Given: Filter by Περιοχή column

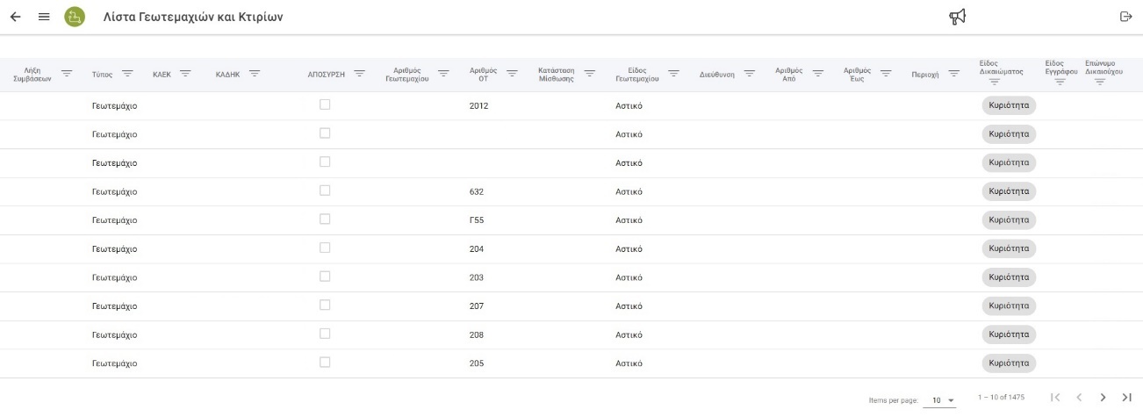Looking at the screenshot, I should (x=953, y=74).
